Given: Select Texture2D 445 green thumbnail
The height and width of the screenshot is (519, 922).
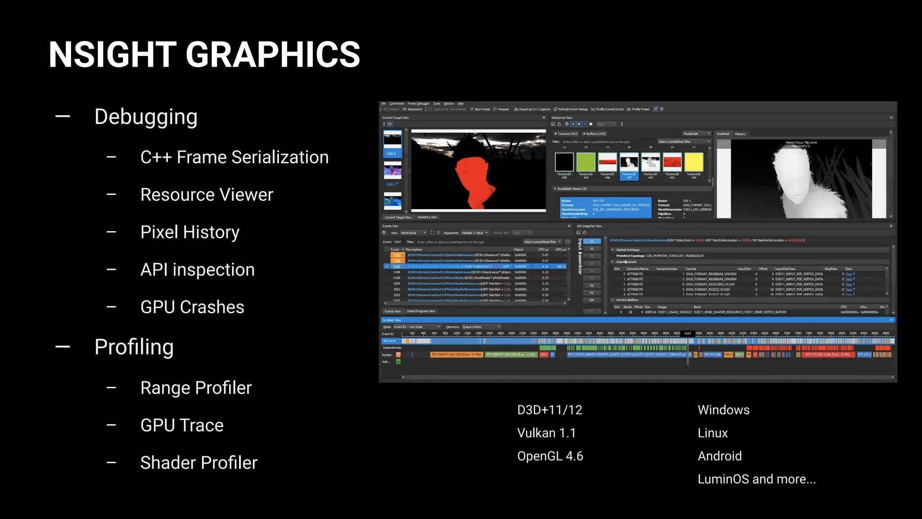Looking at the screenshot, I should (x=586, y=165).
